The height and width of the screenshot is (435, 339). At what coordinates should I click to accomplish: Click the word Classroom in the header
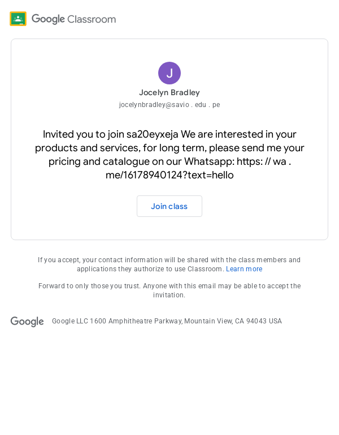(92, 19)
